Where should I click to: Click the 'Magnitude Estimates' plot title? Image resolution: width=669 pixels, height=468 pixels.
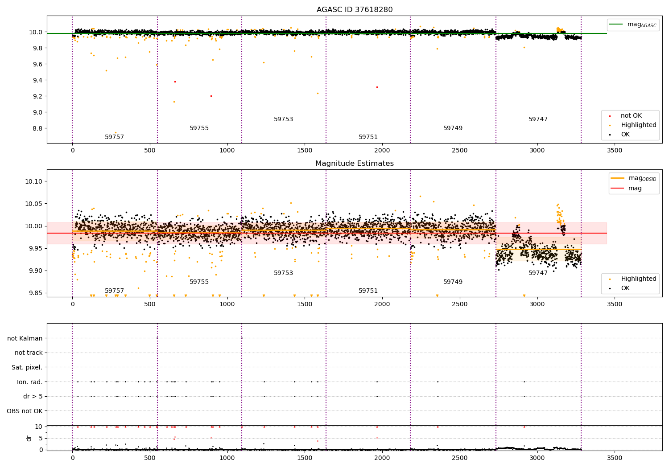(355, 164)
